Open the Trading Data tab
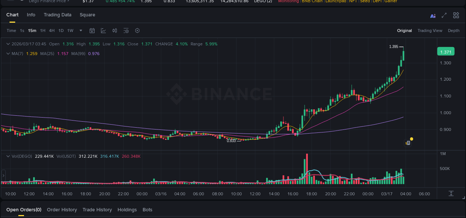This screenshot has width=466, height=218. coord(57,15)
